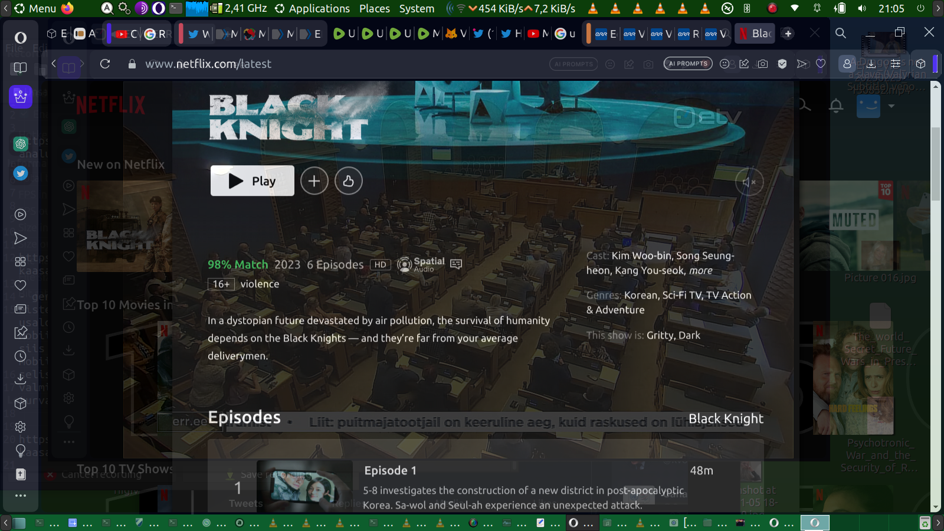944x531 pixels.
Task: Open a new browser tab
Action: point(788,34)
